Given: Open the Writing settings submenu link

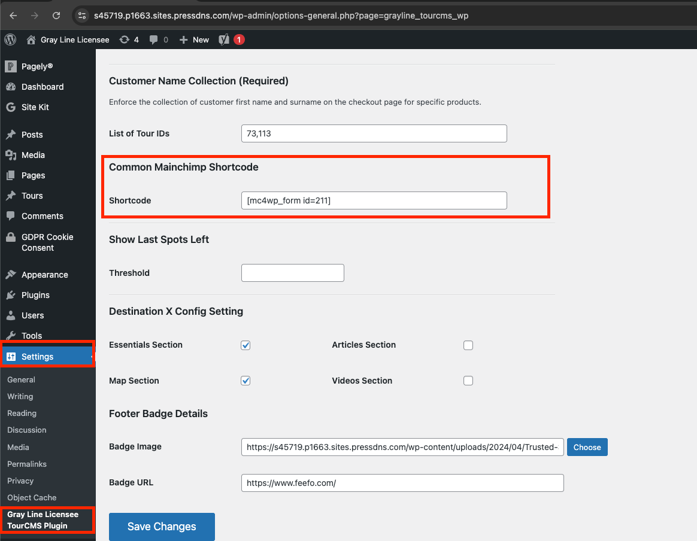Looking at the screenshot, I should tap(20, 396).
